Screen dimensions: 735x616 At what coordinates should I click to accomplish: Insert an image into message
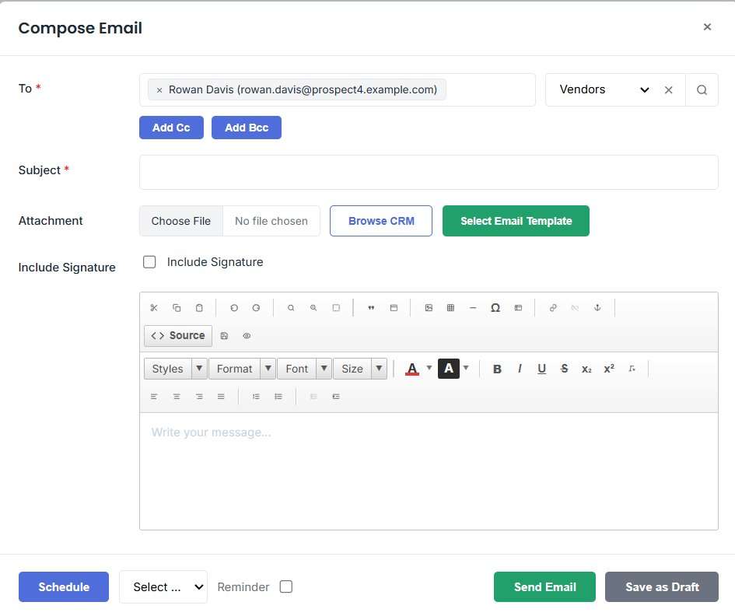[x=429, y=308]
